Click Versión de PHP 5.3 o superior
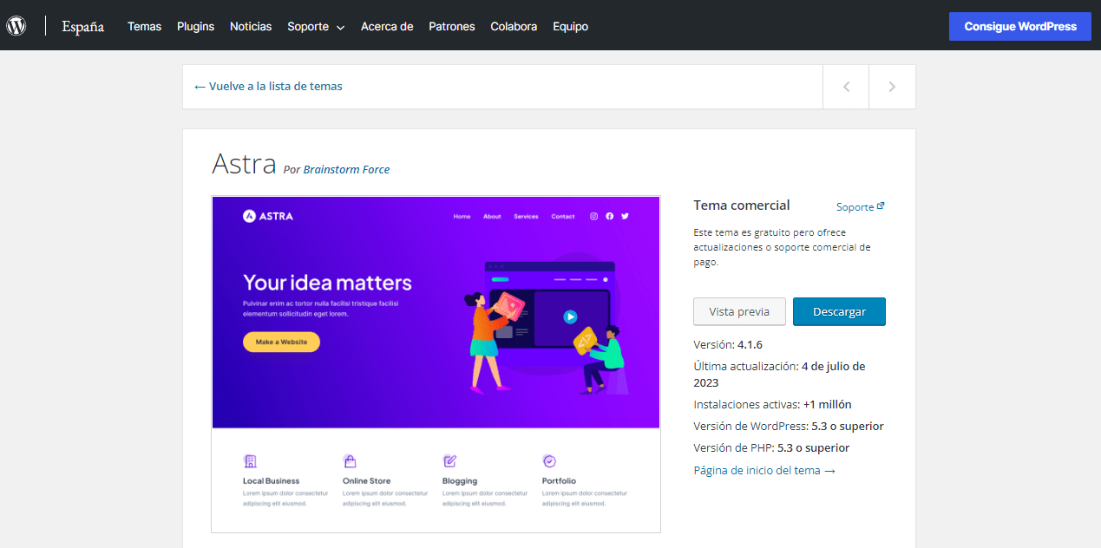Screen dimensions: 1101x548 click(x=771, y=448)
